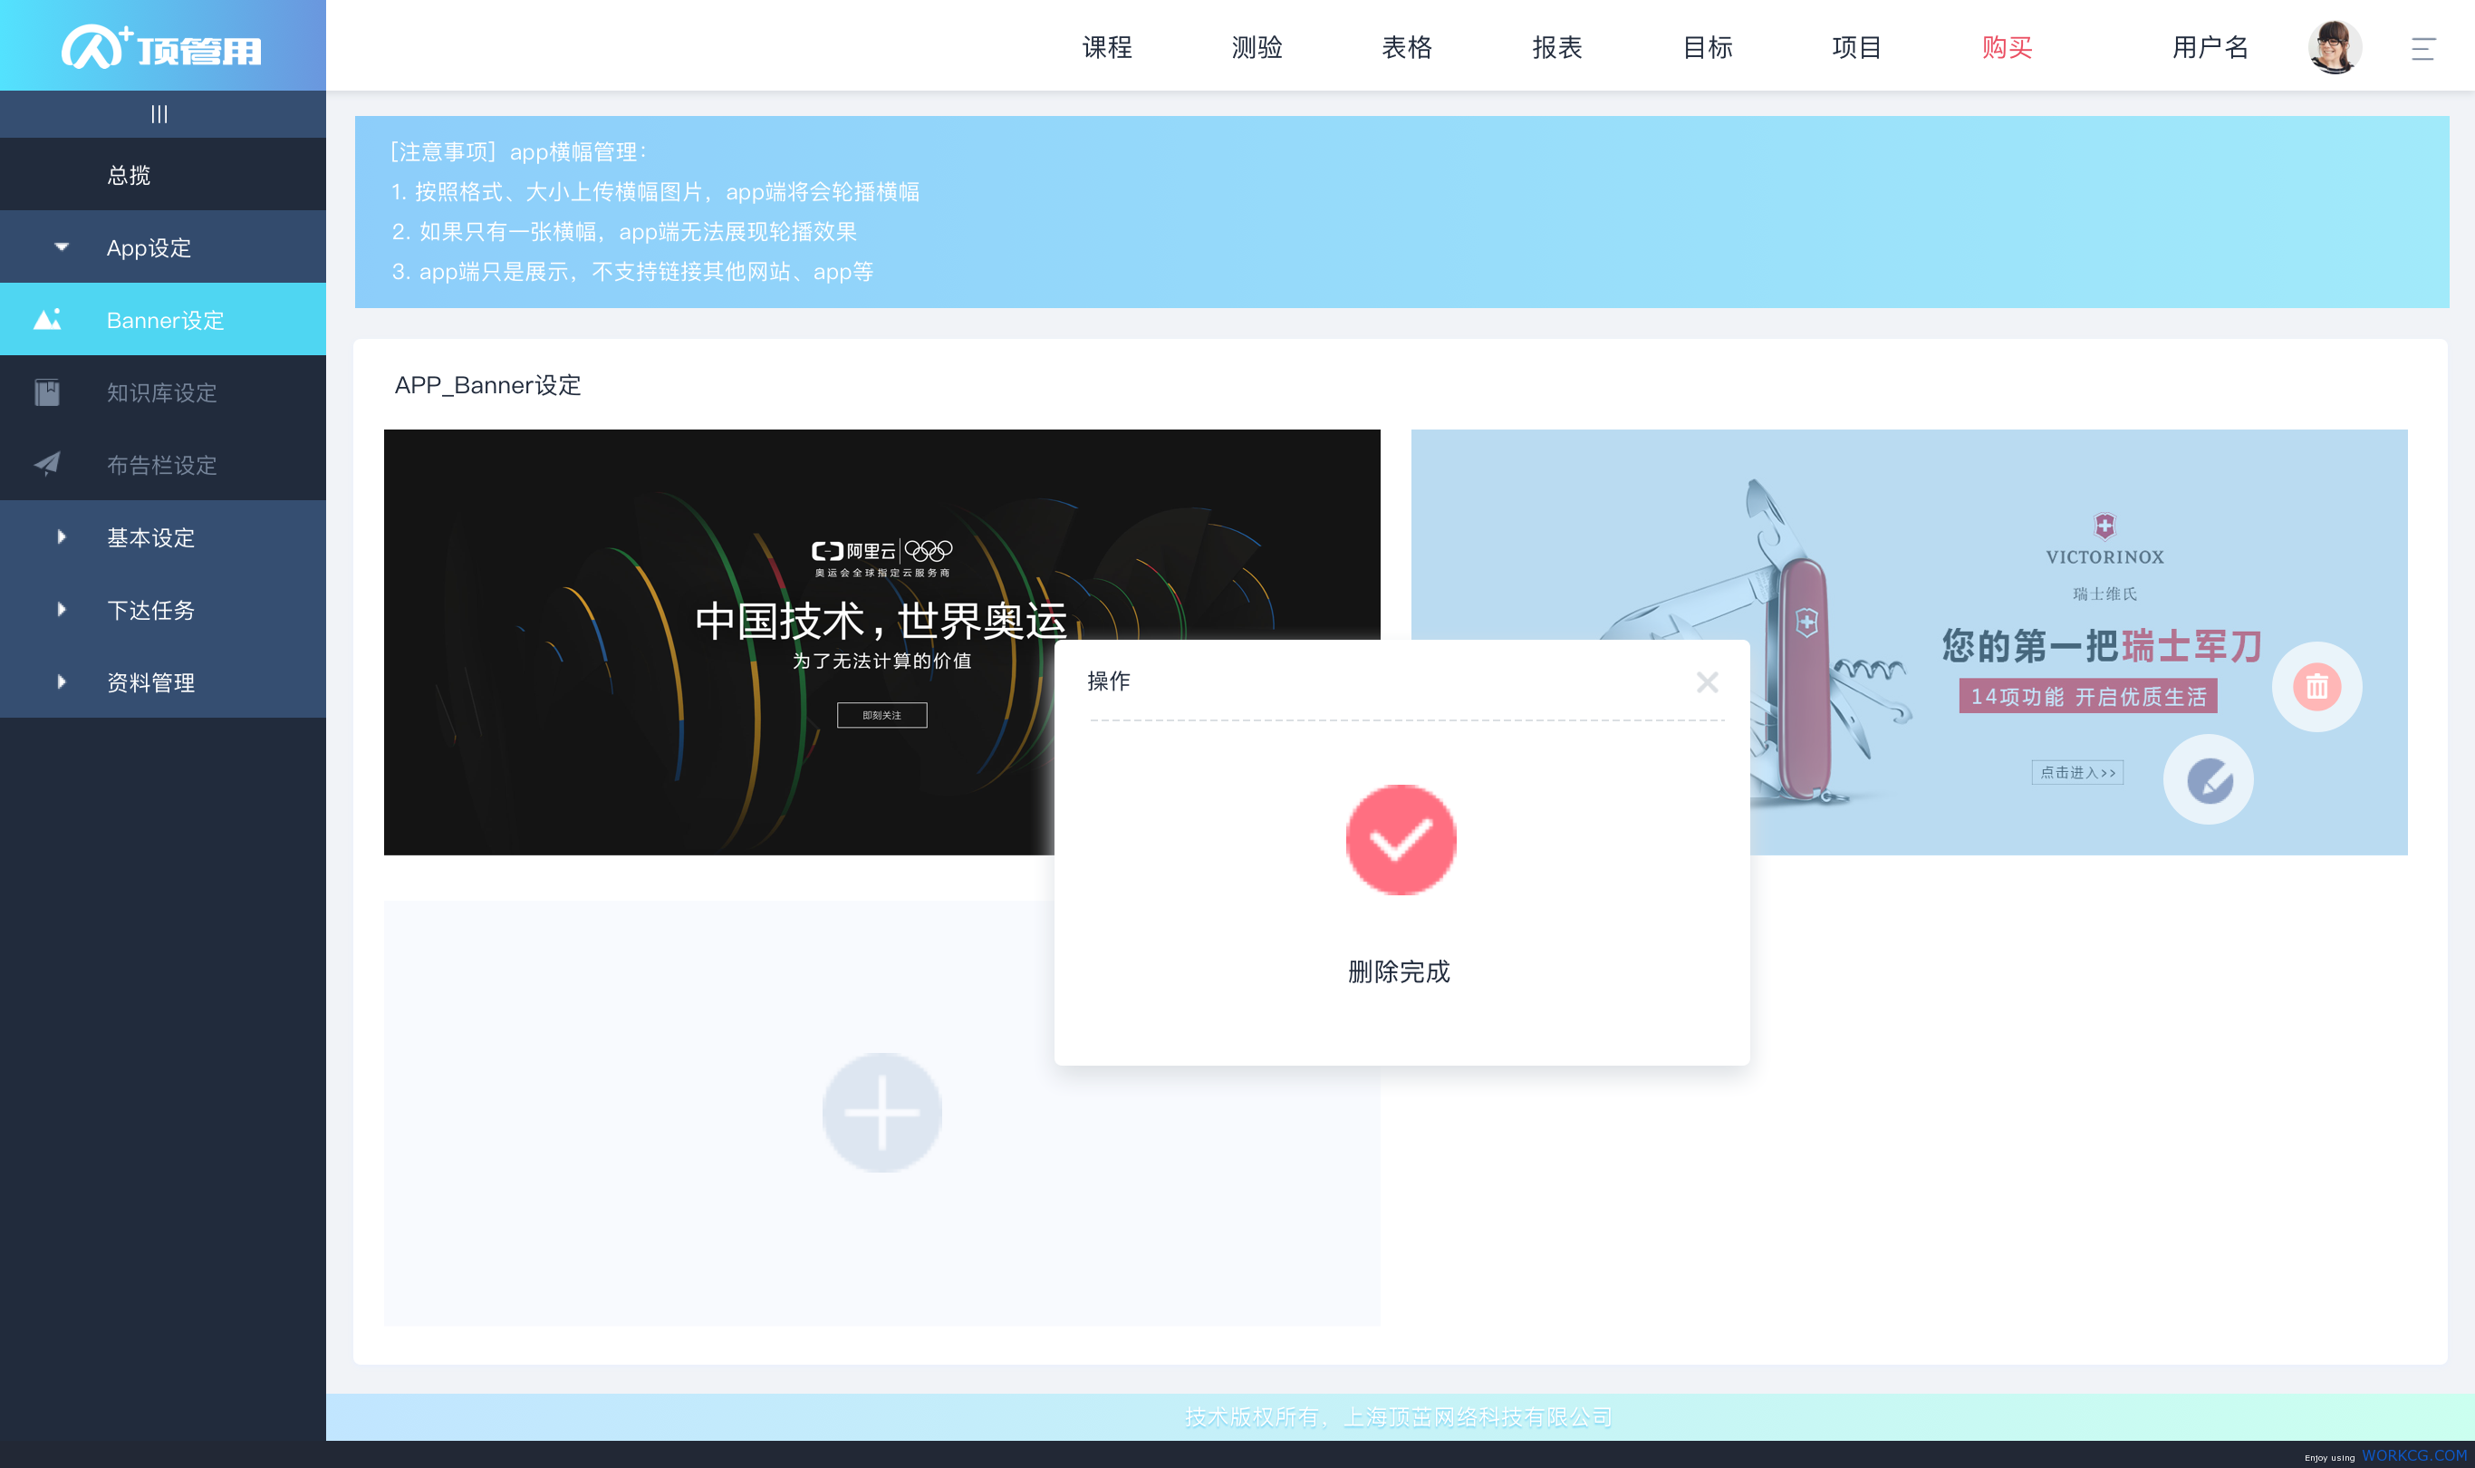Click the pink checkmark success icon
This screenshot has width=2475, height=1468.
(1401, 840)
